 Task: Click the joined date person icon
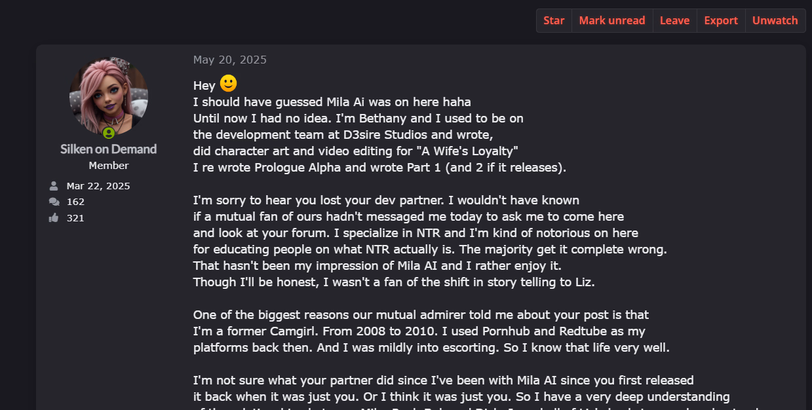click(54, 186)
